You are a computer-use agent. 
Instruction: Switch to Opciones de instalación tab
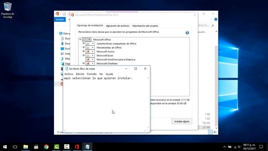tap(90, 26)
